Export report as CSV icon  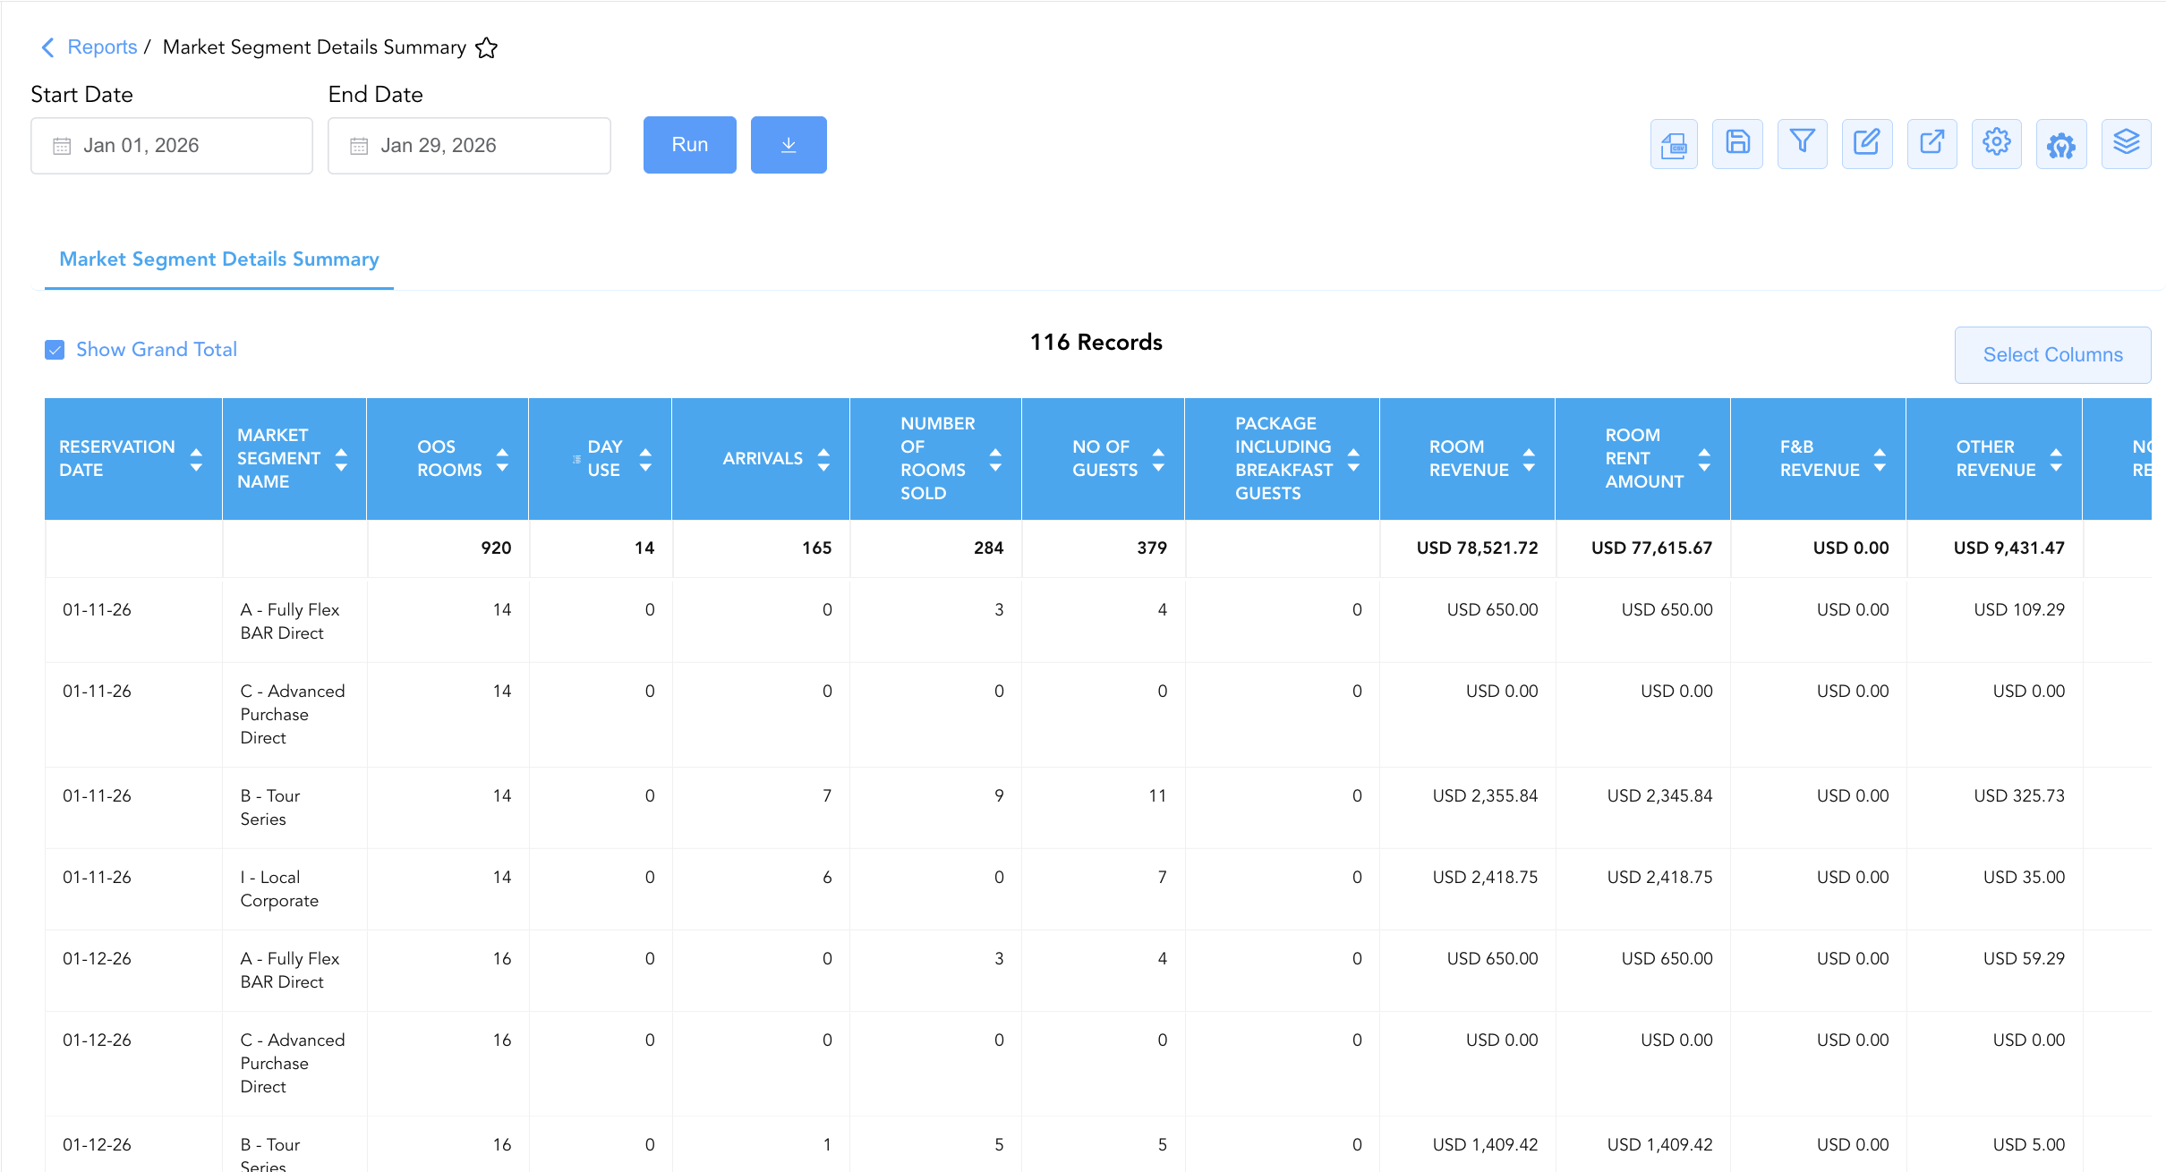pos(1674,144)
